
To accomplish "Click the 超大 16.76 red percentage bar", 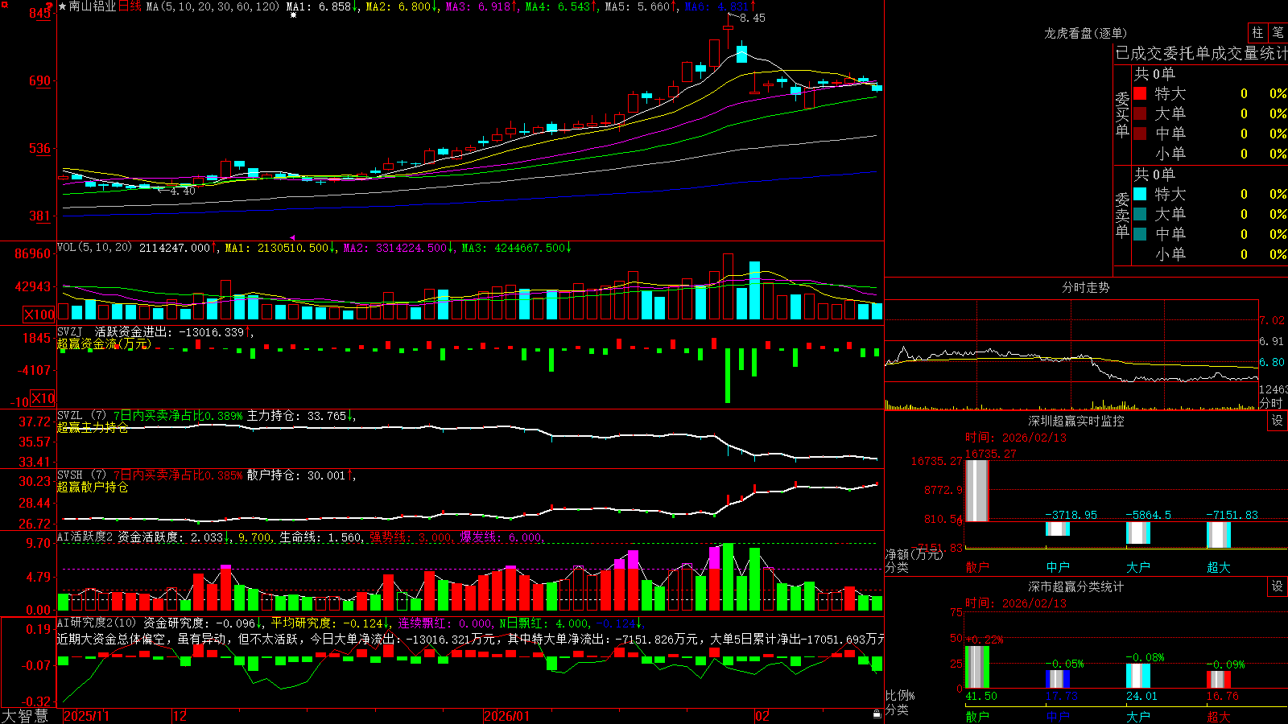I will coord(1219,680).
